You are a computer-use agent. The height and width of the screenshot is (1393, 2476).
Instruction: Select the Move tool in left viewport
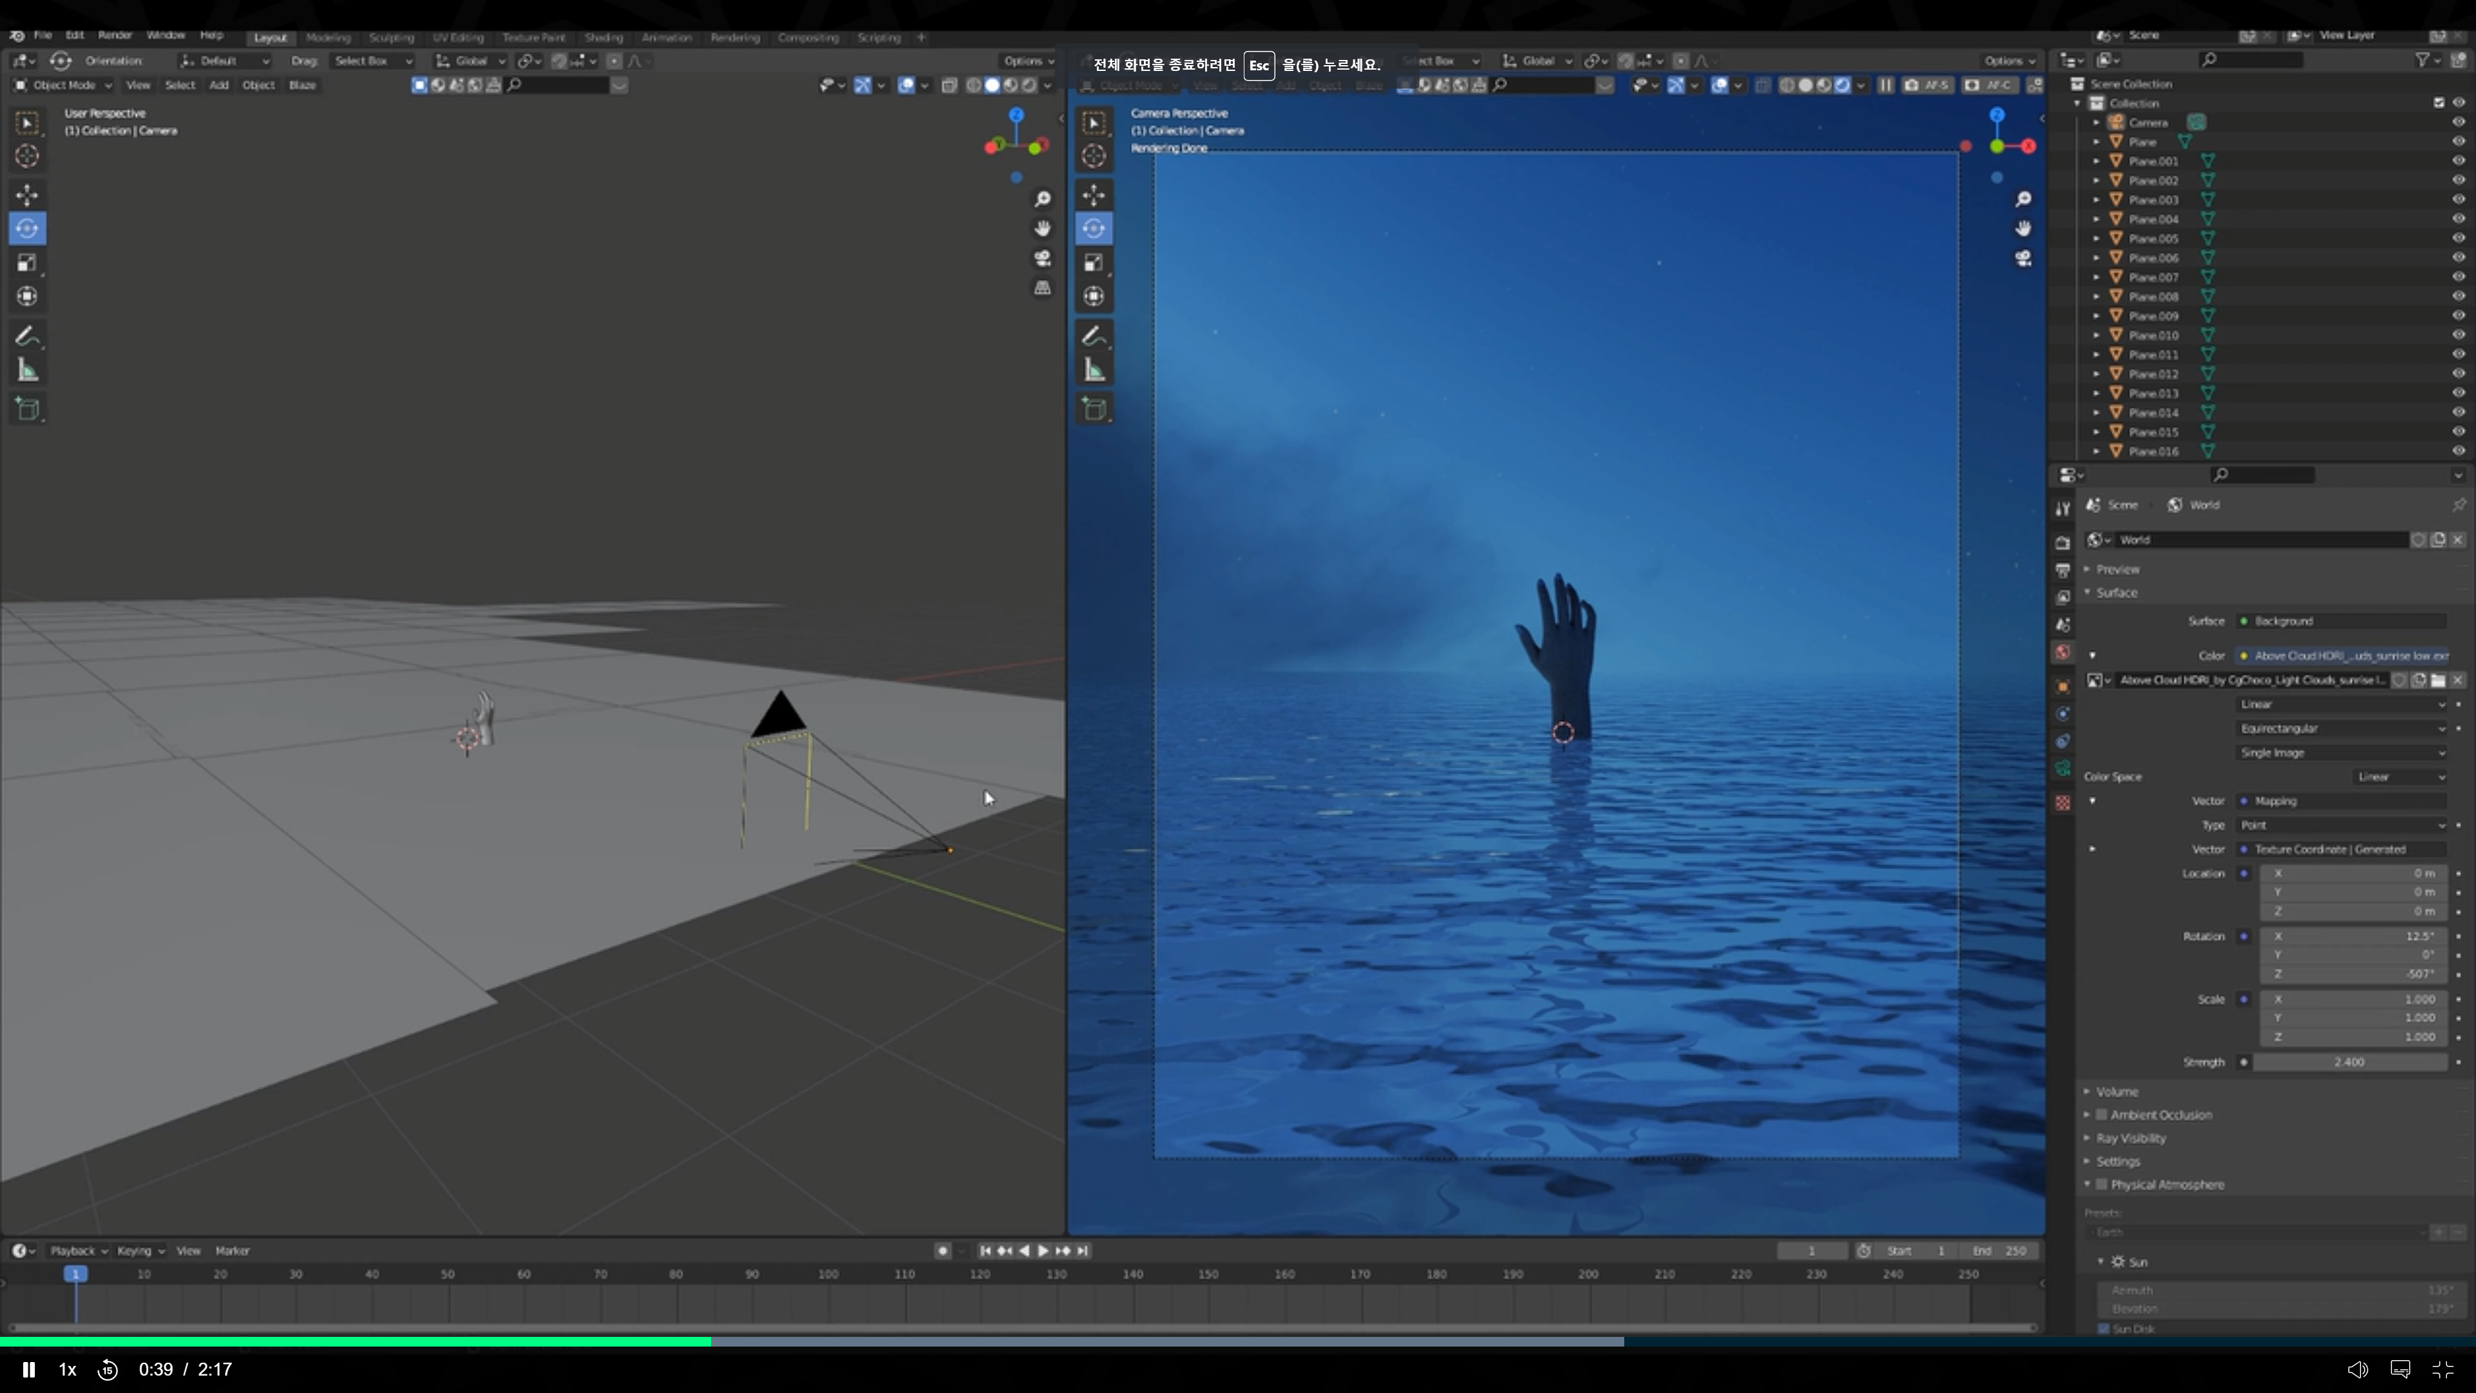pyautogui.click(x=27, y=195)
